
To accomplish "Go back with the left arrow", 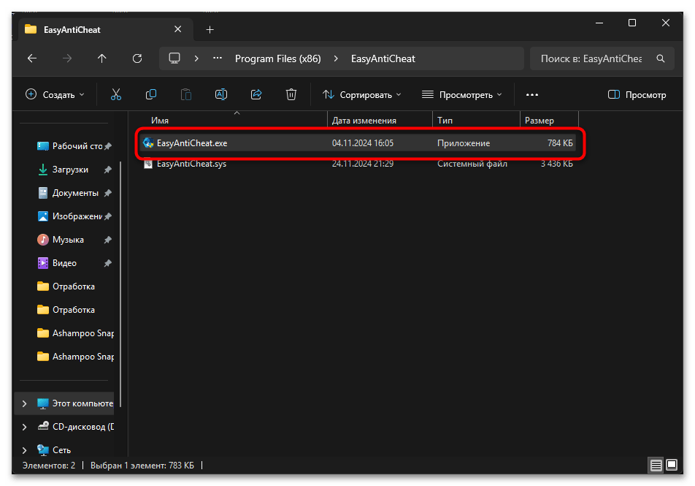I will coord(32,58).
